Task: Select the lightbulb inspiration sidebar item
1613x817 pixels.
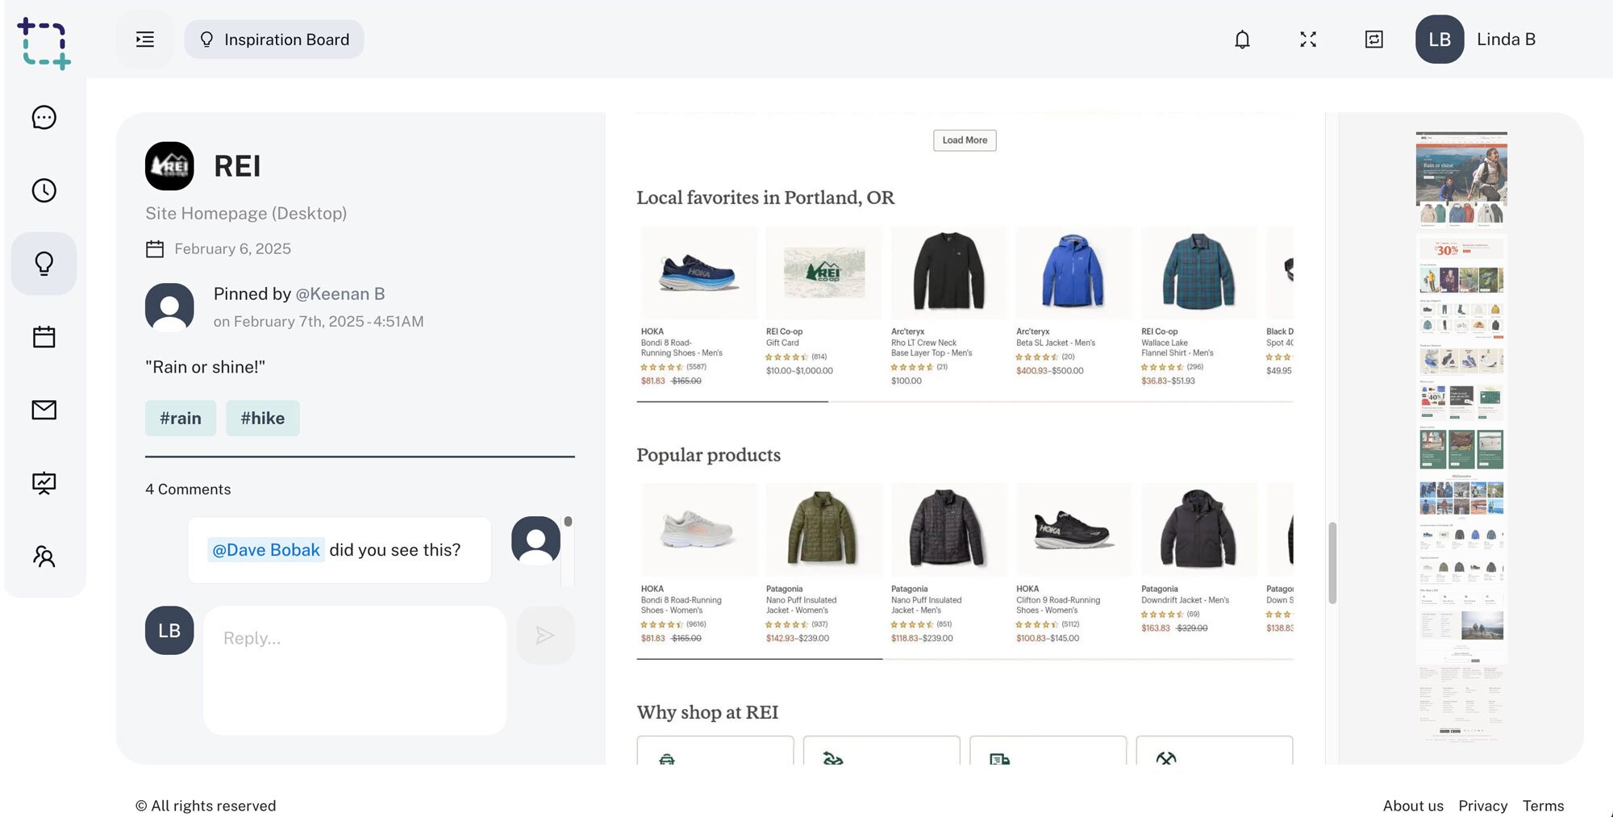Action: tap(44, 264)
